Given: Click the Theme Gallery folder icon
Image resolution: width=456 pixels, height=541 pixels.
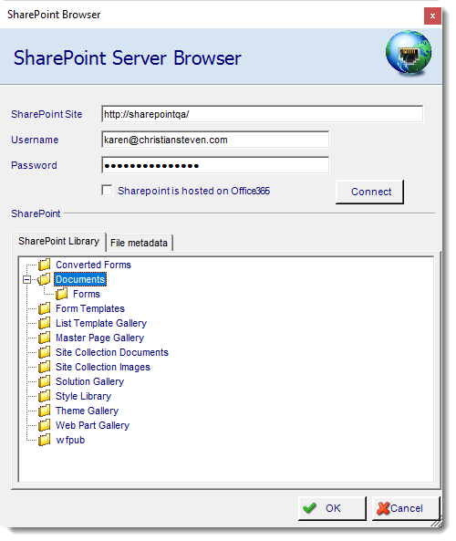Looking at the screenshot, I should coord(44,411).
